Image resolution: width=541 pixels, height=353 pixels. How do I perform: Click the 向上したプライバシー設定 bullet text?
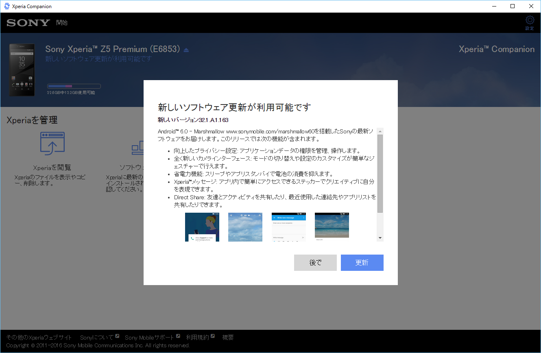pyautogui.click(x=267, y=151)
